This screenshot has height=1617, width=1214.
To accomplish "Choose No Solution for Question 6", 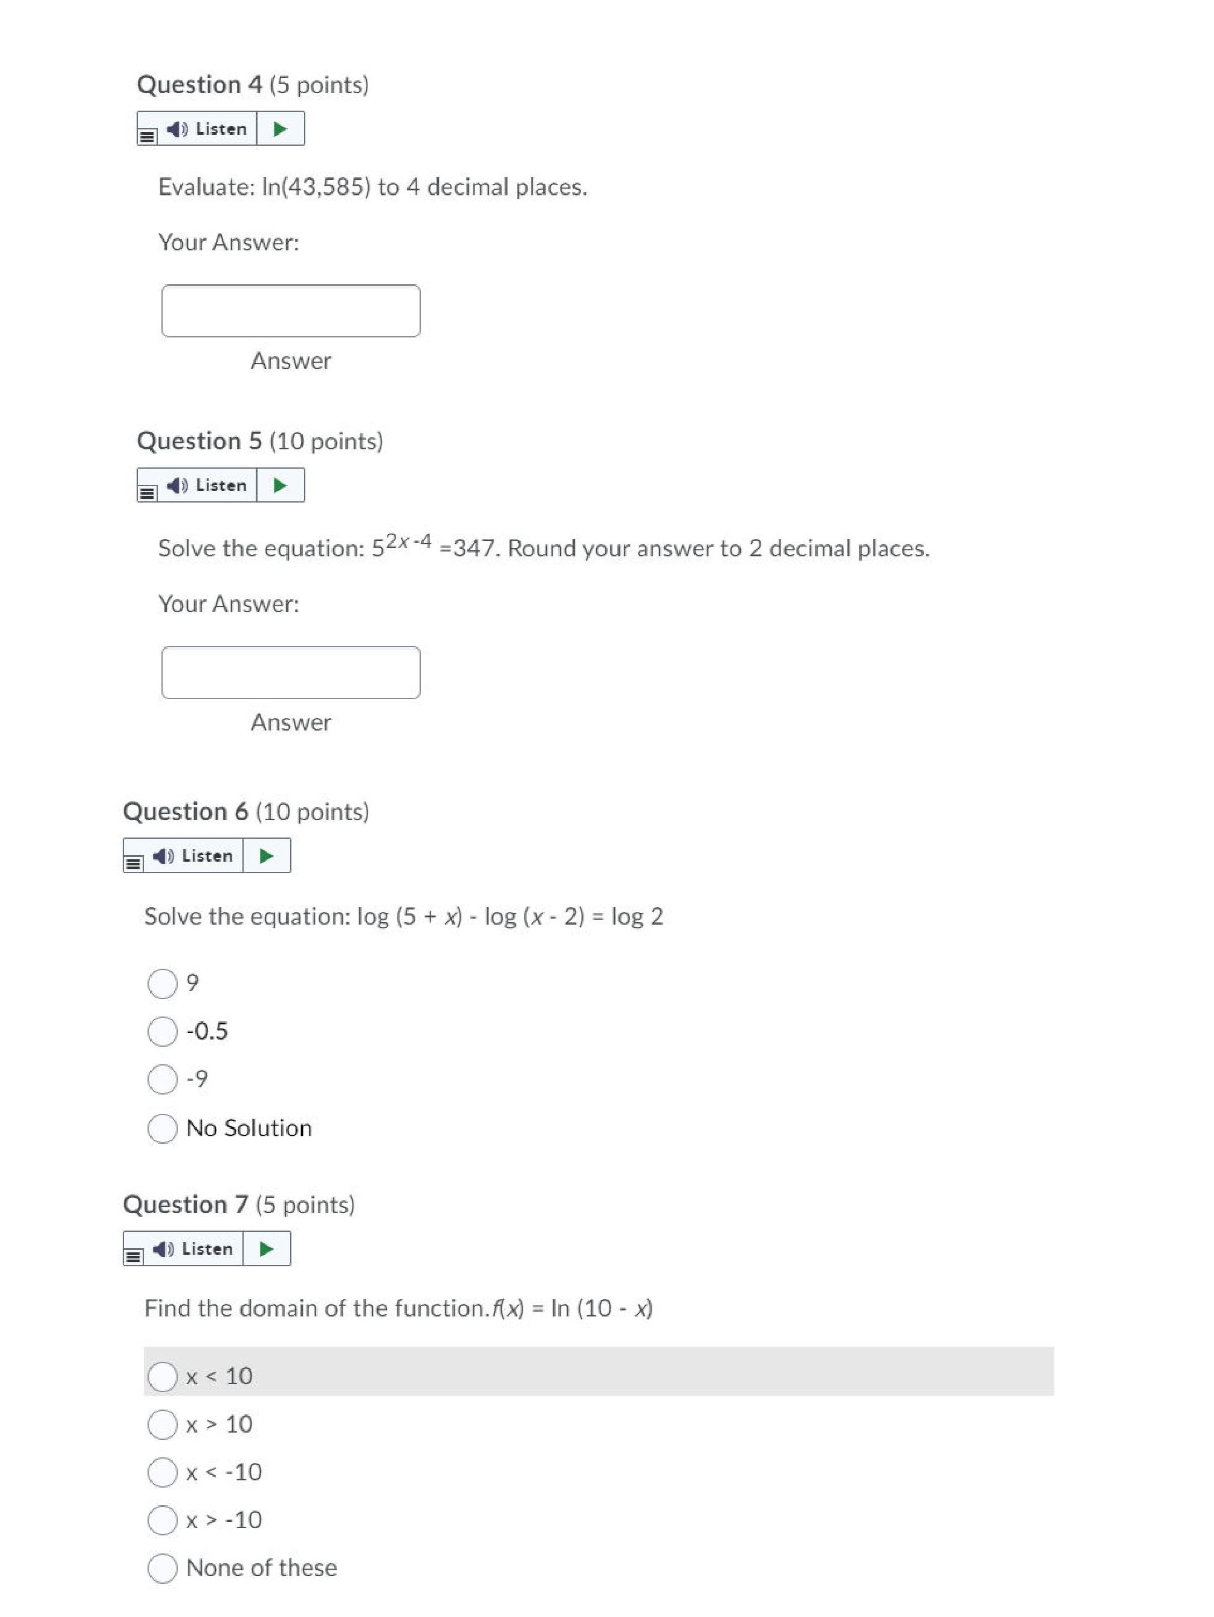I will point(162,1128).
